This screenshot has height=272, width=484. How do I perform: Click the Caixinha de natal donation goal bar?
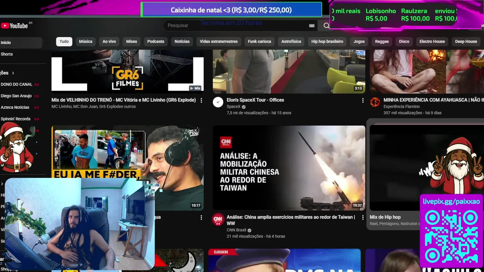pos(231,10)
